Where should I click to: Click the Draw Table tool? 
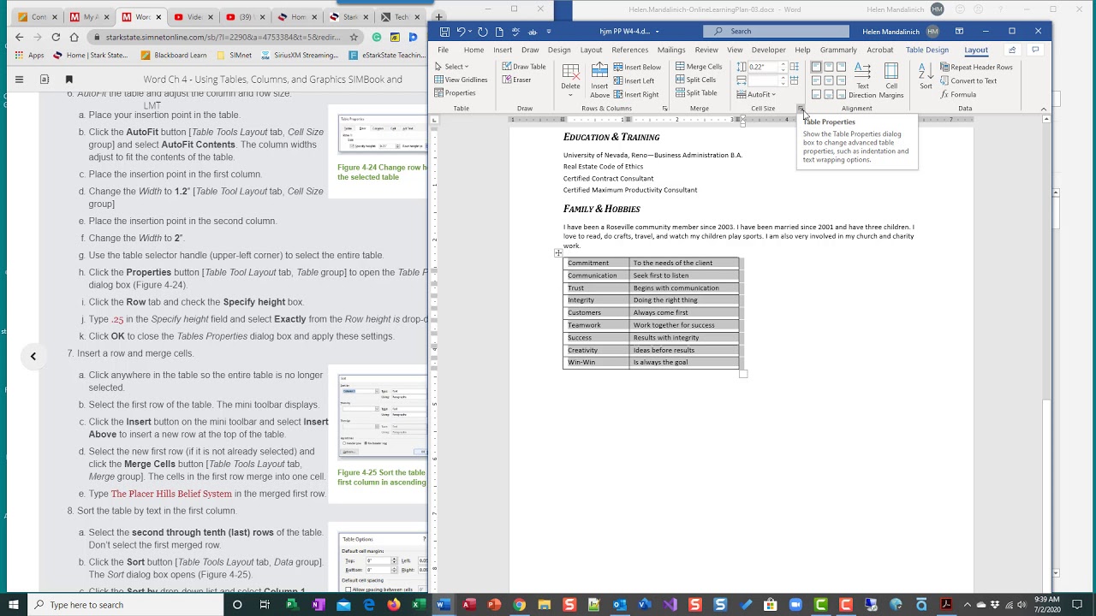pyautogui.click(x=524, y=67)
